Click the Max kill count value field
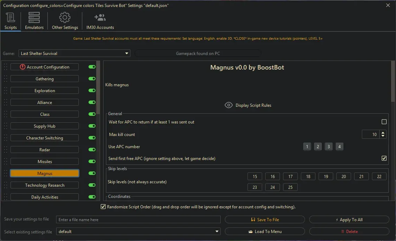This screenshot has width=396, height=241. [371, 134]
